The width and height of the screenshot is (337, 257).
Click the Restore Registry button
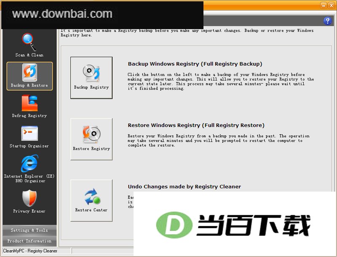91,139
